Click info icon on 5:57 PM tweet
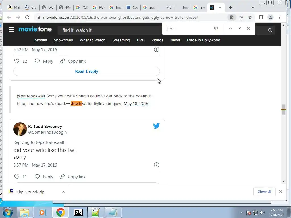 click(x=157, y=165)
